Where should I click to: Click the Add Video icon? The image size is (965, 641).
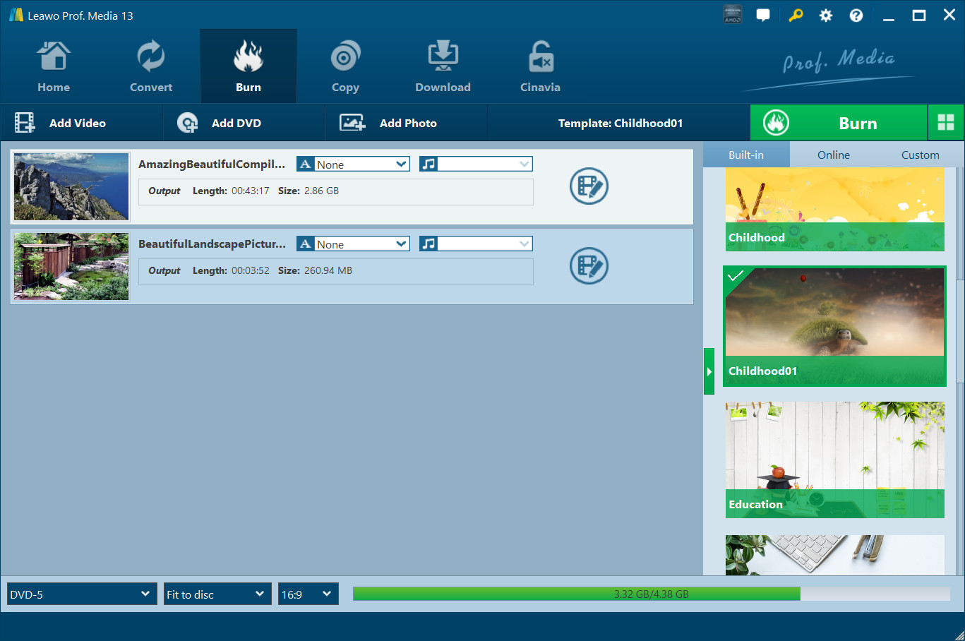coord(25,122)
